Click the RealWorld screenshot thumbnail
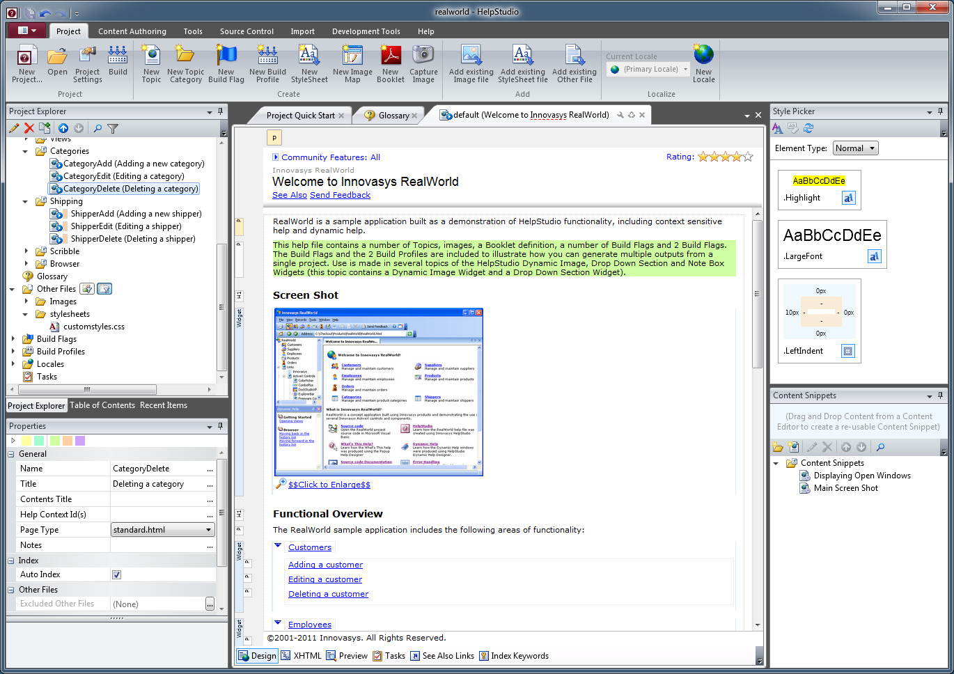This screenshot has width=954, height=674. click(x=379, y=392)
